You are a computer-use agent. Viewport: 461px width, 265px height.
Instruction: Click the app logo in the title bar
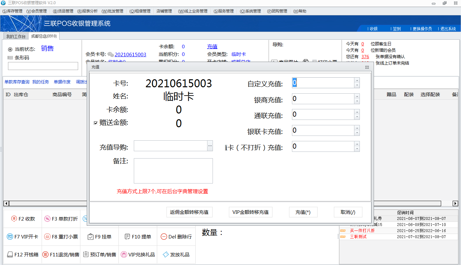tap(3, 3)
